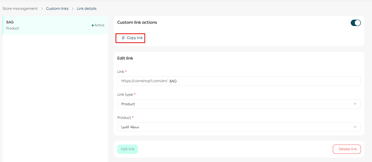Toggle the Custom link actions switch
Screen dimensions: 372x162
(x=356, y=23)
